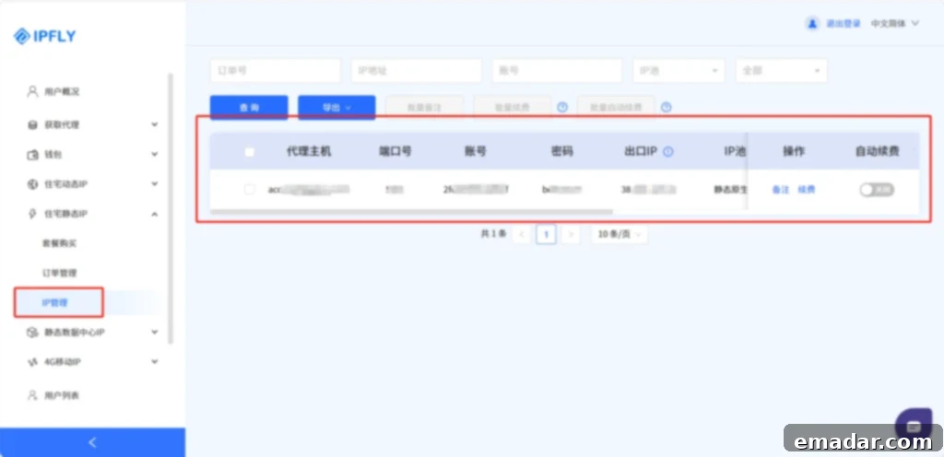Click the 批量备注 button
Image resolution: width=944 pixels, height=457 pixels.
click(x=424, y=108)
